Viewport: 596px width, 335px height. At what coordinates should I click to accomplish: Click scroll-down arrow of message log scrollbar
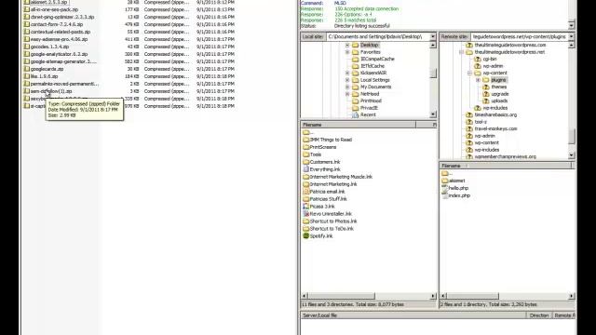click(571, 25)
